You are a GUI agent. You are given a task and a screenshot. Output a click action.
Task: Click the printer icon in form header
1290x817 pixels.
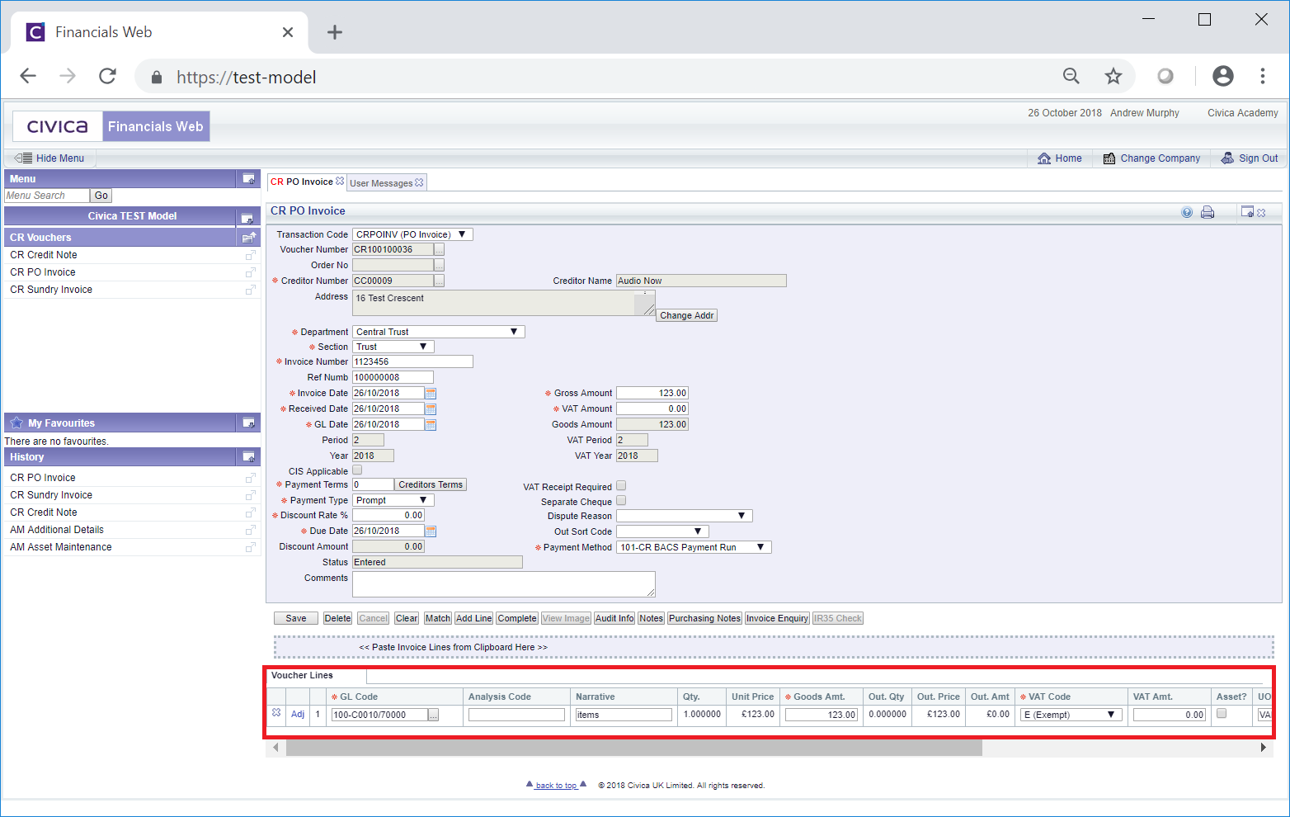(x=1208, y=212)
